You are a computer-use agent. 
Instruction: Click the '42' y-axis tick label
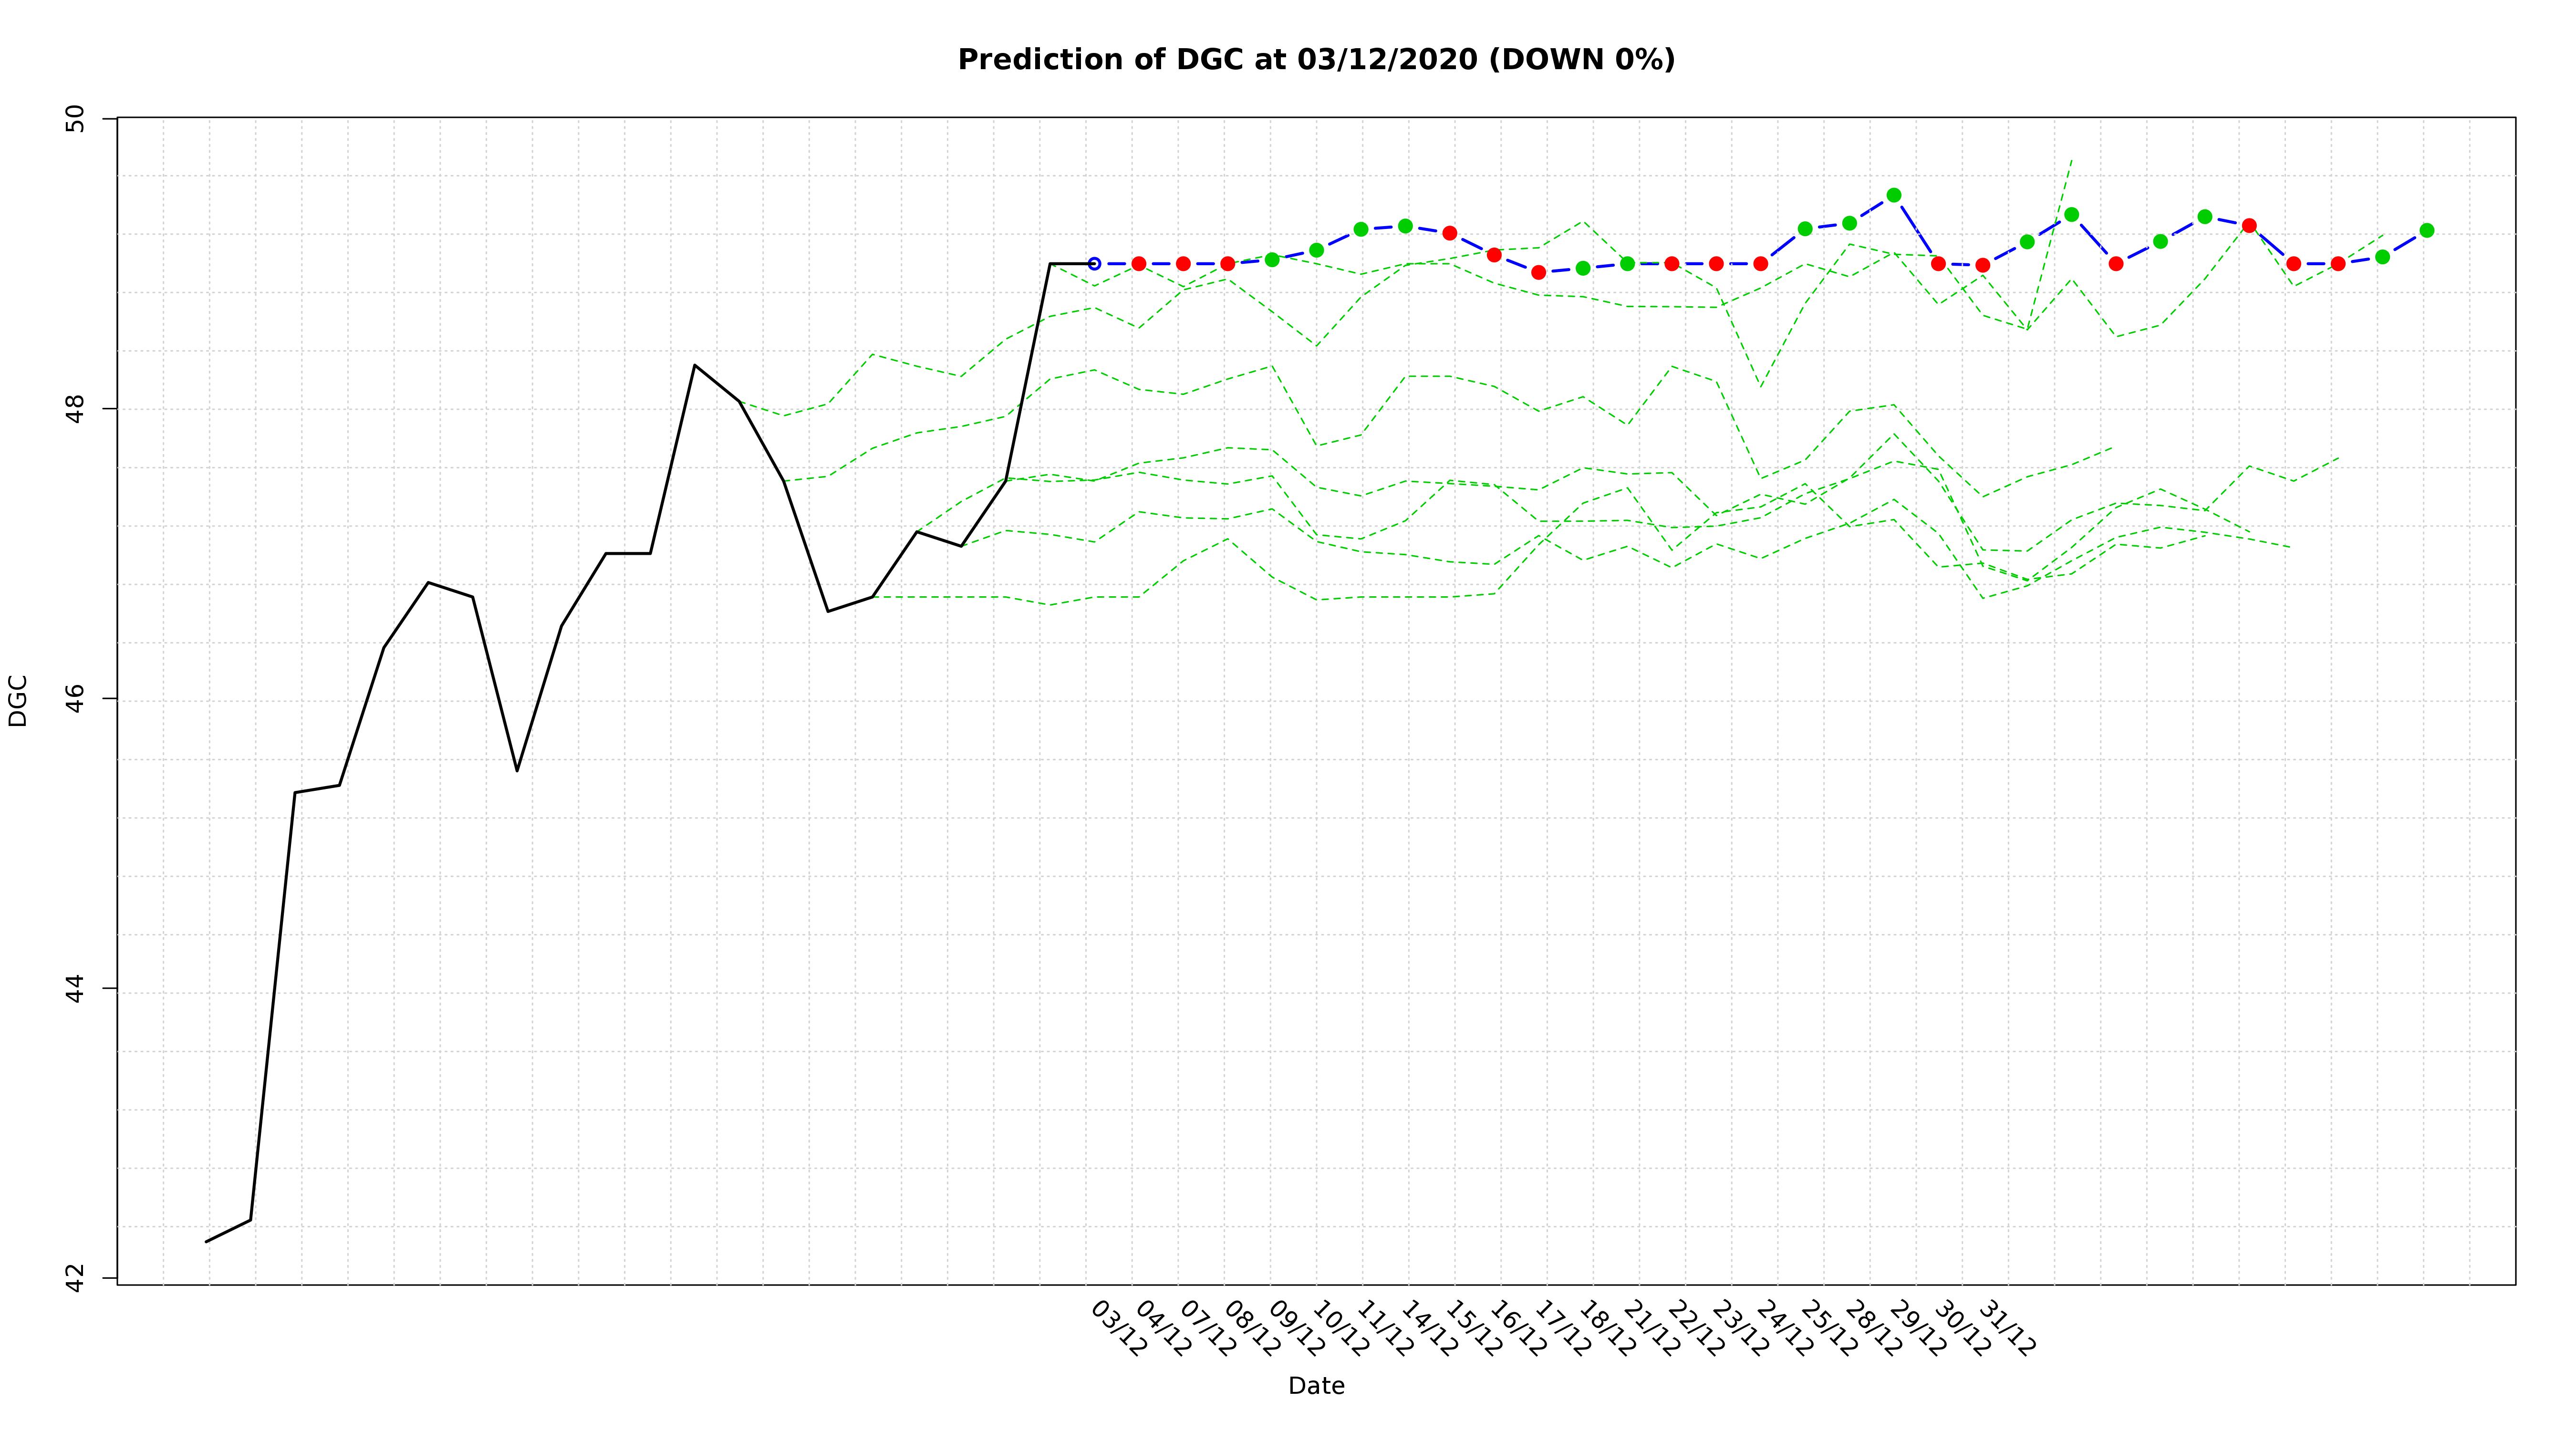(75, 1279)
